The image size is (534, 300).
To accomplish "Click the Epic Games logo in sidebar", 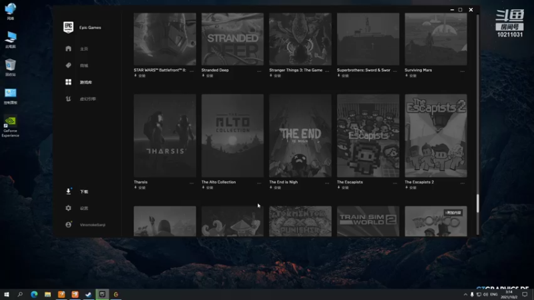I will [x=68, y=27].
